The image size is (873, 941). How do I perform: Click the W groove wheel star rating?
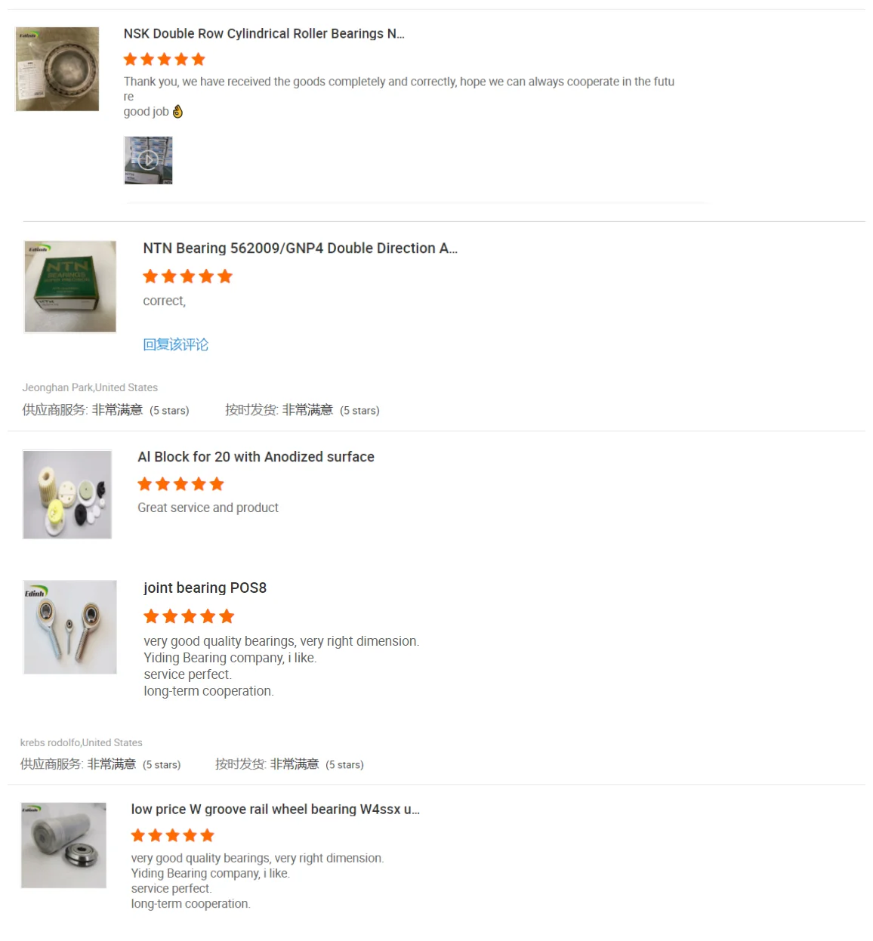click(x=173, y=835)
